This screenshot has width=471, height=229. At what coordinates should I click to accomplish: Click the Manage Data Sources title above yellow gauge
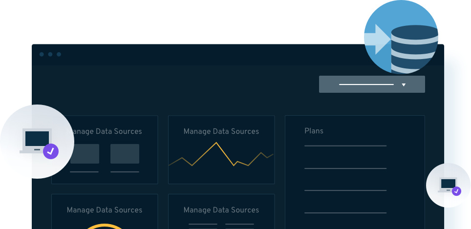(x=104, y=210)
